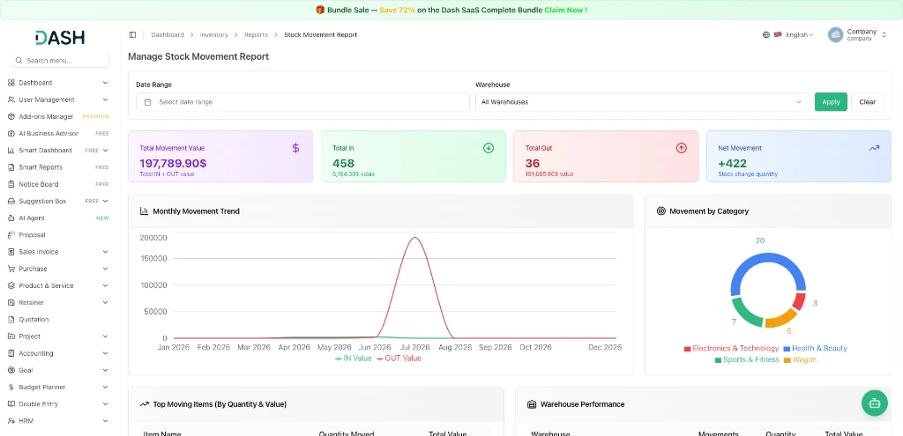
Task: Click the bar chart icon beside Monthly Movement Trend
Action: (144, 211)
